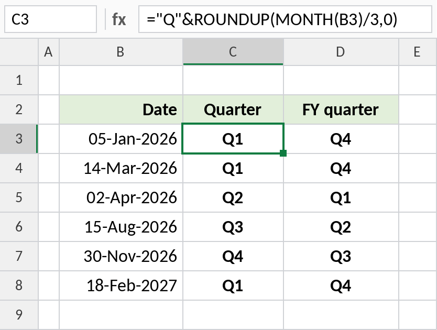
Task: Select column A header
Action: click(49, 52)
